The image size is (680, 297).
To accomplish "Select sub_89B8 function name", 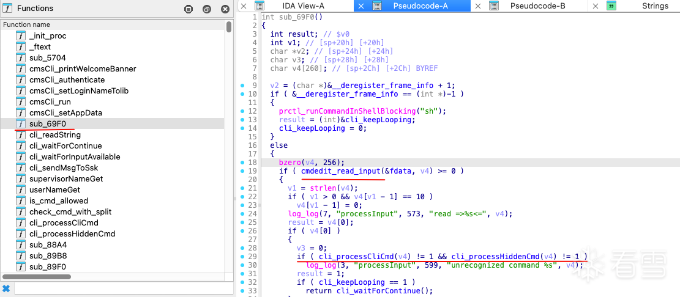I will point(48,255).
